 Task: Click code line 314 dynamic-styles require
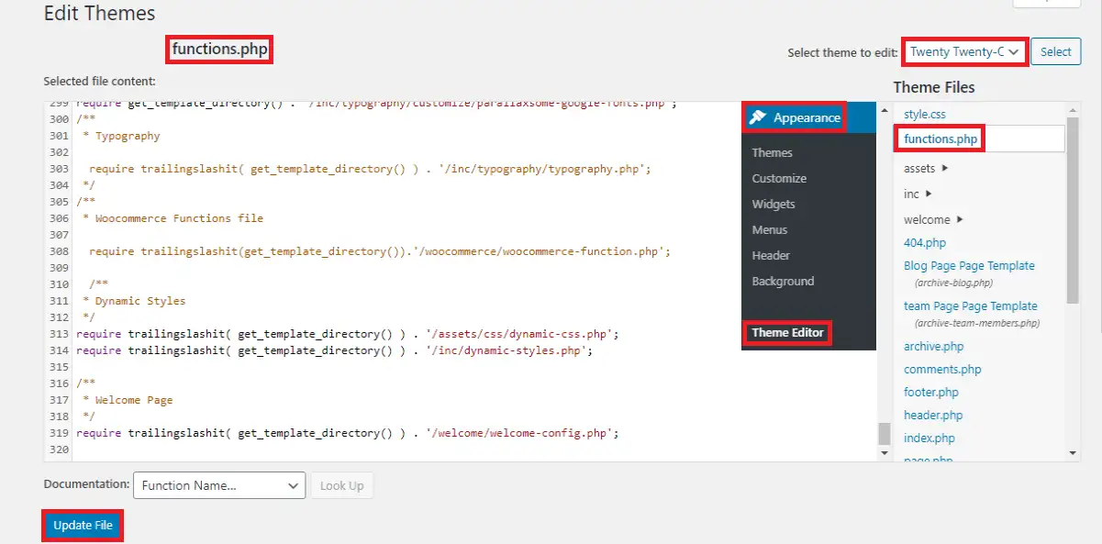tap(335, 350)
